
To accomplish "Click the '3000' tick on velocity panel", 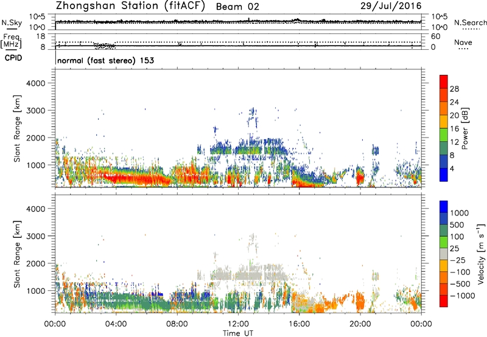I will coord(36,236).
